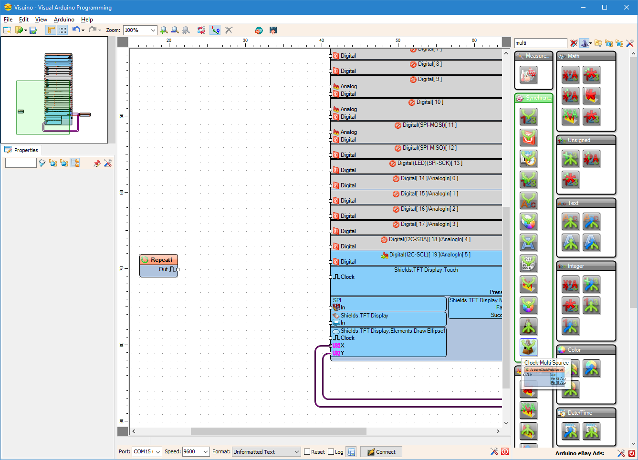Image resolution: width=638 pixels, height=460 pixels.
Task: Open the component wizard icon beside search box
Action: [x=585, y=43]
